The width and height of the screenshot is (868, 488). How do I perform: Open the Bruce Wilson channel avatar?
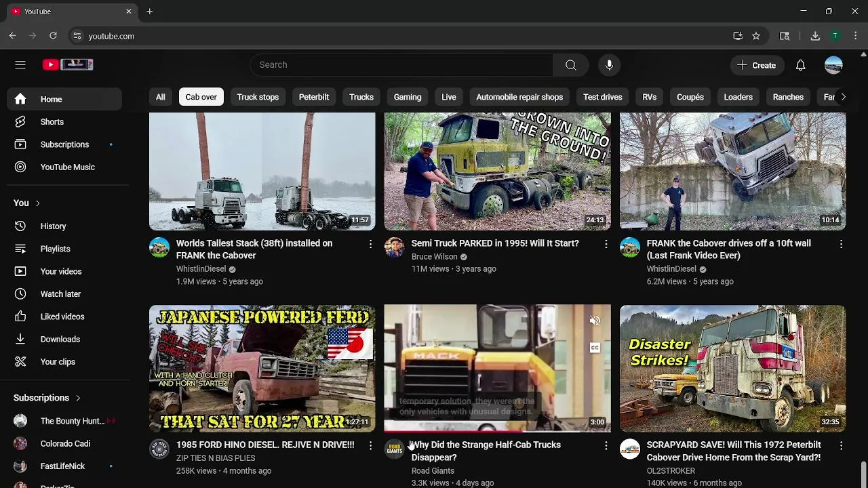point(394,247)
